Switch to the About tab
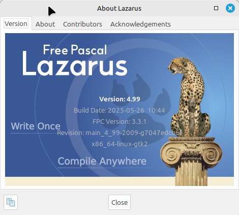 point(45,24)
